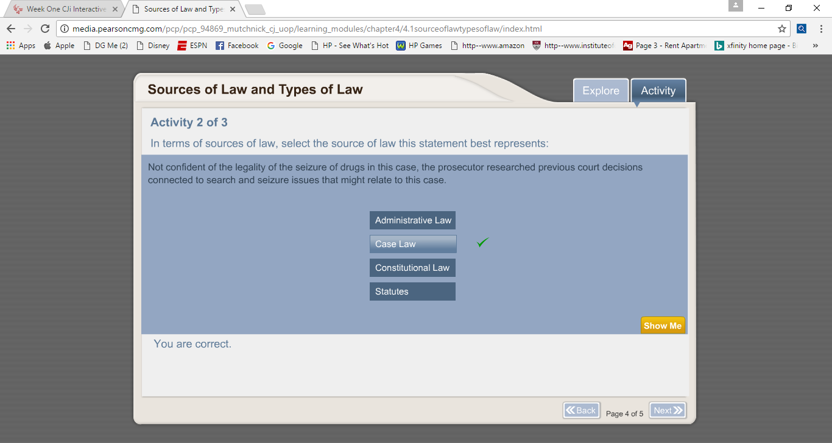Select the Statutes answer option
832x443 pixels.
(412, 291)
